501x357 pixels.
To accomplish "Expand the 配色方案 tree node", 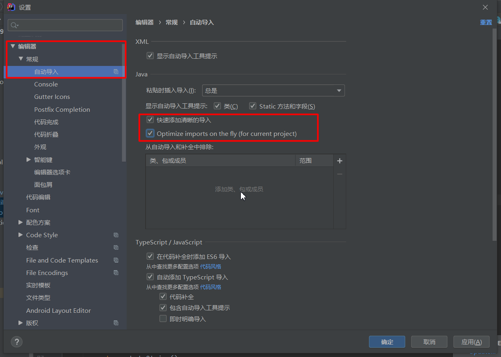I will tap(21, 222).
